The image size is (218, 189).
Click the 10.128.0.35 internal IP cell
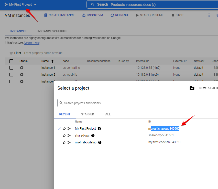(148, 68)
